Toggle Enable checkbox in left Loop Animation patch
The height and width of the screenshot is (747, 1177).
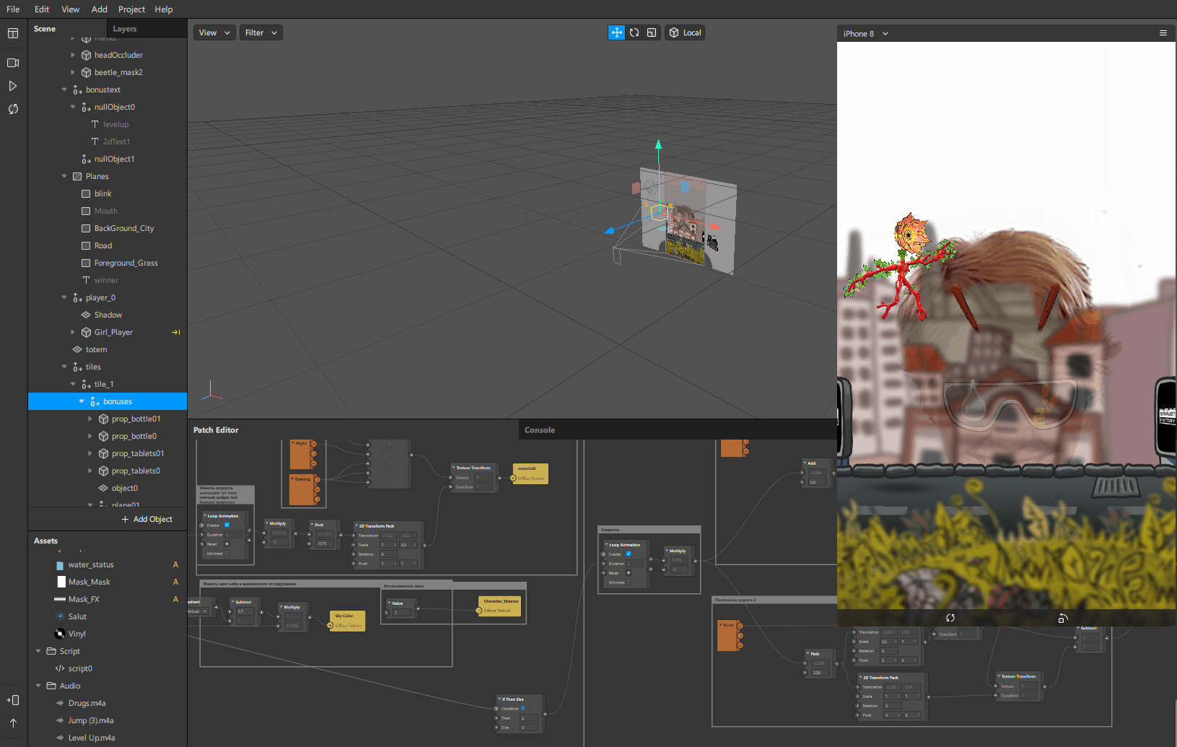coord(227,525)
